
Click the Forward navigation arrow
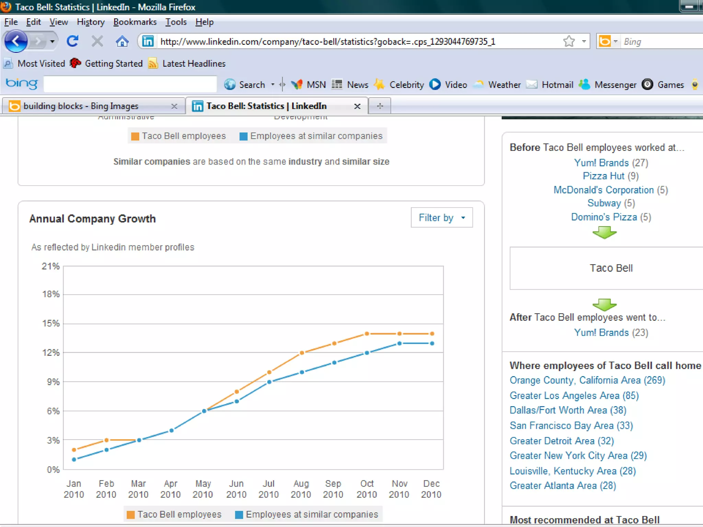[x=38, y=42]
